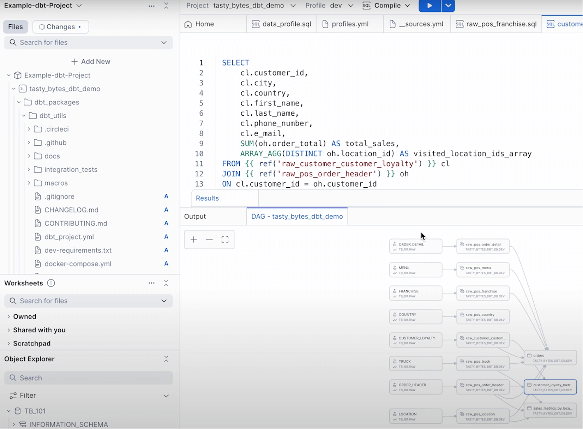Screen dimensions: 583x429
Task: Switch to the Output tab
Action: (195, 217)
